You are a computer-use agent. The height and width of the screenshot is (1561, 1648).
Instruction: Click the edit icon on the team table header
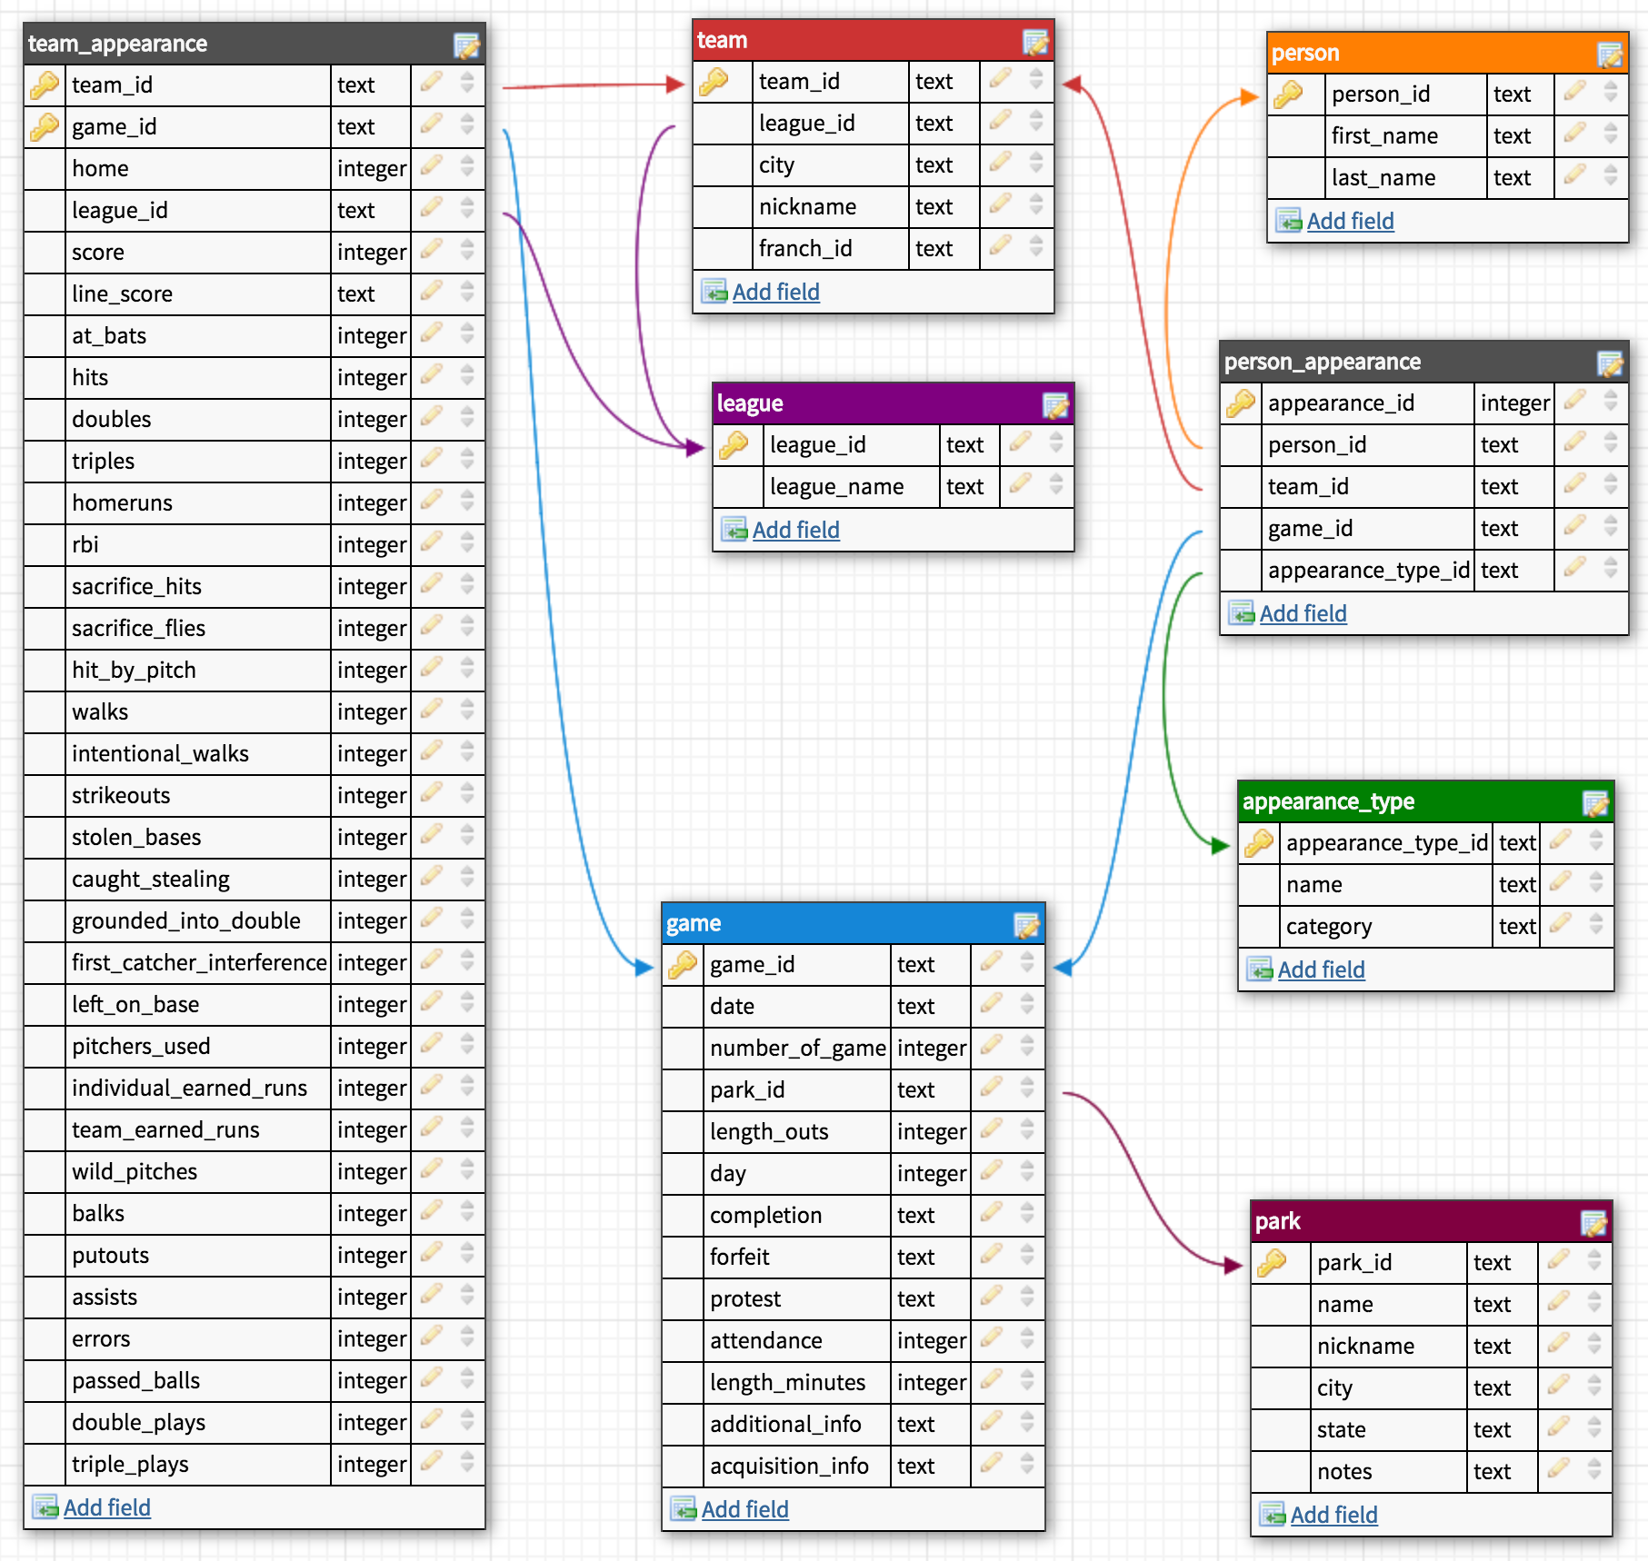tap(1034, 40)
